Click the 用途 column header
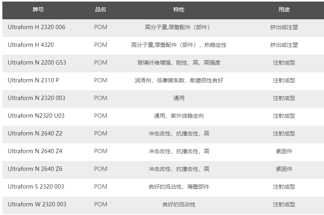The width and height of the screenshot is (324, 215). tap(284, 10)
